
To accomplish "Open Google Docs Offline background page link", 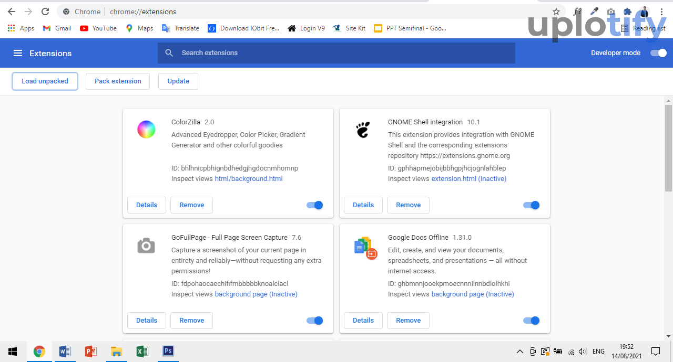I will click(x=473, y=294).
